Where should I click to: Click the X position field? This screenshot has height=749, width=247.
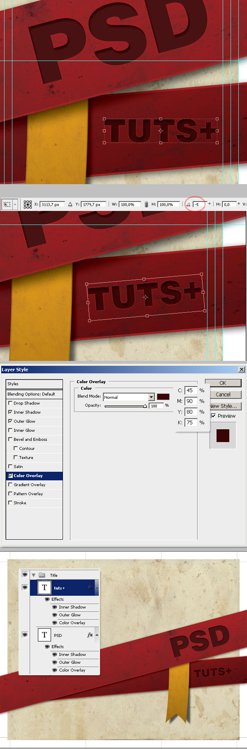tap(52, 204)
